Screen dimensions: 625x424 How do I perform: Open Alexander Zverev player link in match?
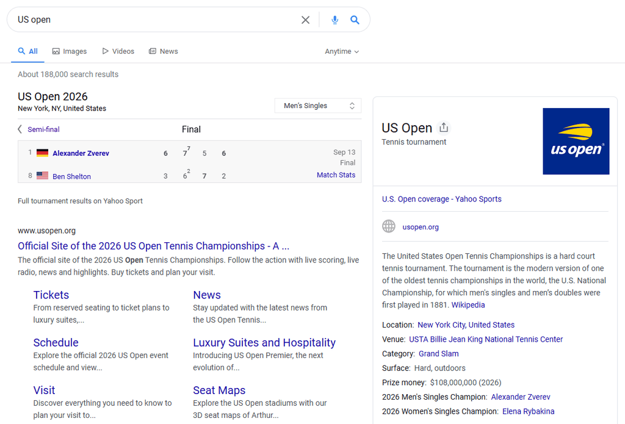[81, 153]
